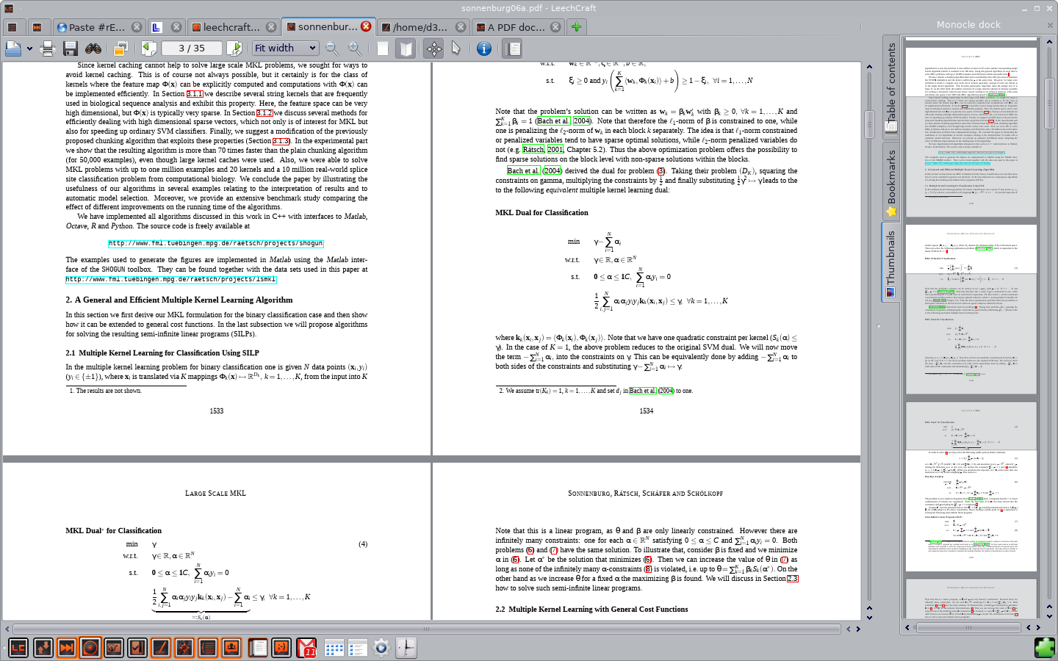Open the Table of contents side panel
Image resolution: width=1058 pixels, height=661 pixels.
890,86
